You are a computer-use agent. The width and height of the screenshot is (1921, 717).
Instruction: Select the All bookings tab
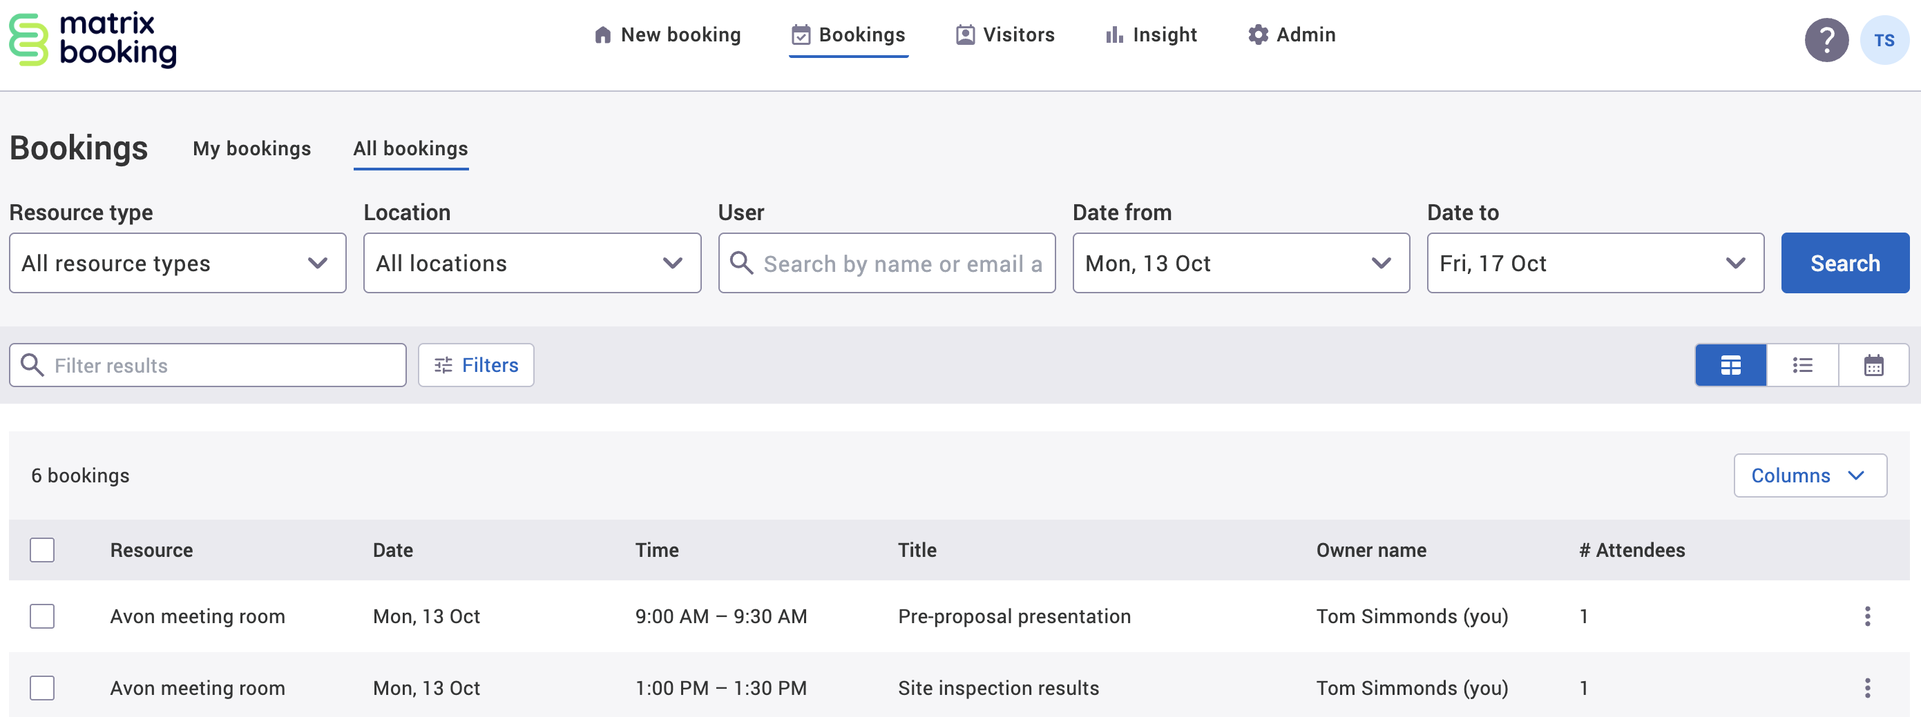point(411,148)
